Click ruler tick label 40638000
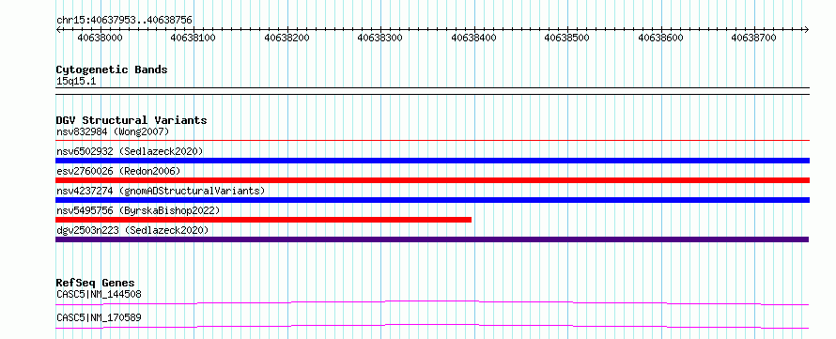836x339 pixels. tap(100, 38)
